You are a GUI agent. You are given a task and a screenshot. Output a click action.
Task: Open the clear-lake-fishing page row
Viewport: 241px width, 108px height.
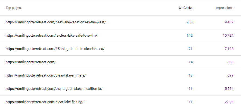point(120,102)
